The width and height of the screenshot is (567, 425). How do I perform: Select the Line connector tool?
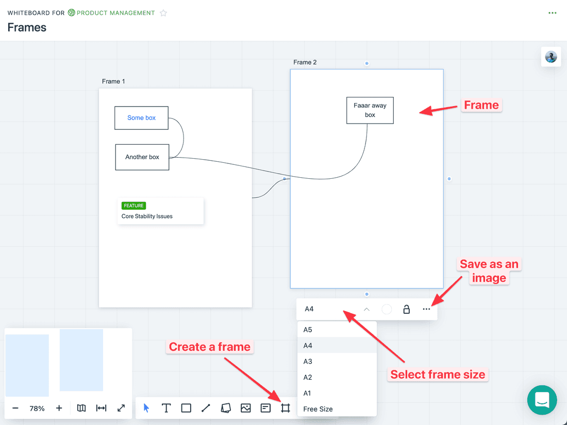coord(206,408)
